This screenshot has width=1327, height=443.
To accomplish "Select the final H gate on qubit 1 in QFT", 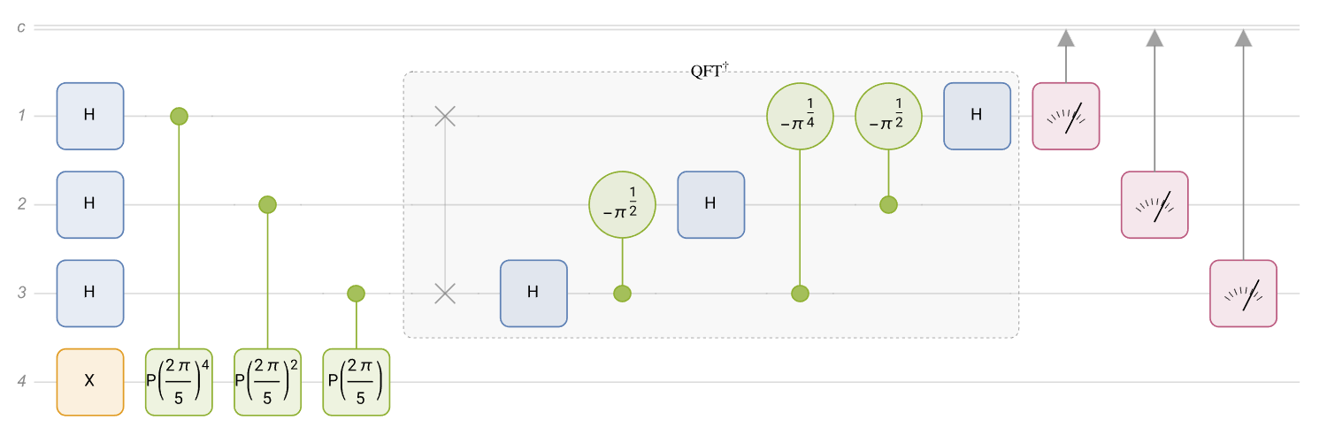I will (977, 116).
